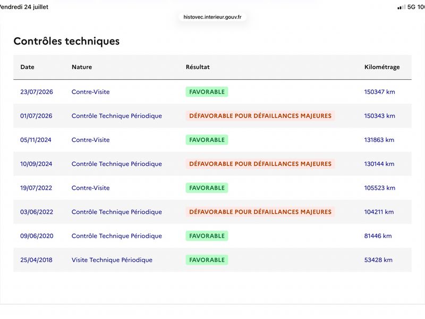Select date 19/07/2022
Viewport: 425px width, 319px height.
(36, 188)
